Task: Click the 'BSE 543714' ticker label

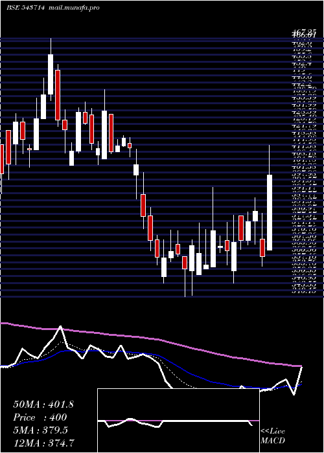Action: [x=25, y=8]
